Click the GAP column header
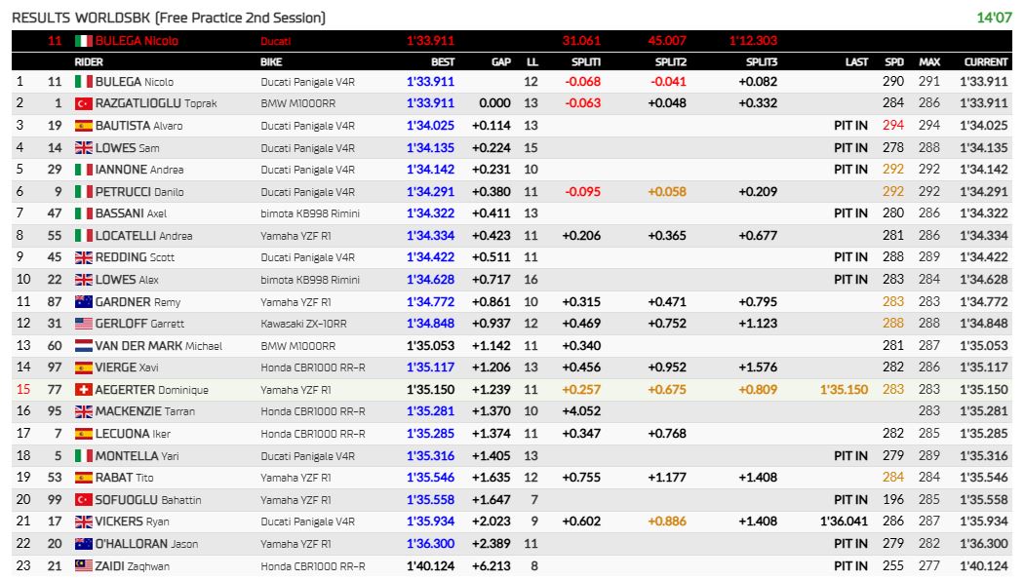Screen dimensions: 1025x580 (500, 62)
